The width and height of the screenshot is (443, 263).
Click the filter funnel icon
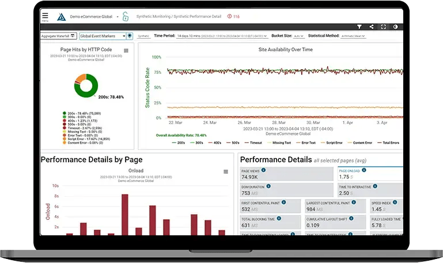pos(359,27)
